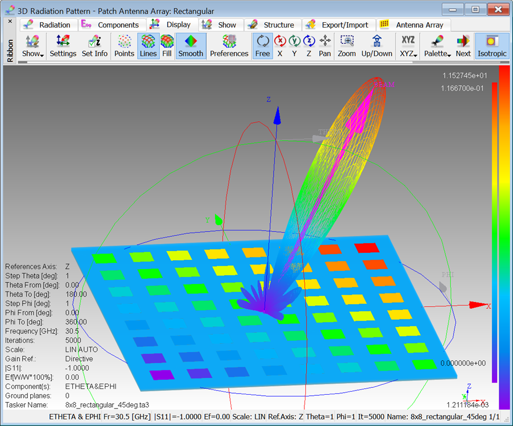This screenshot has width=513, height=426.
Task: Click the scale value 0.000000e+00
Action: [x=463, y=363]
